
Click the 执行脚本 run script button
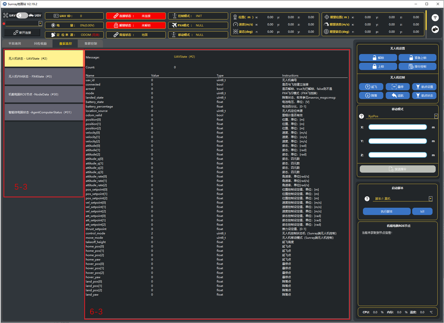[387, 211]
